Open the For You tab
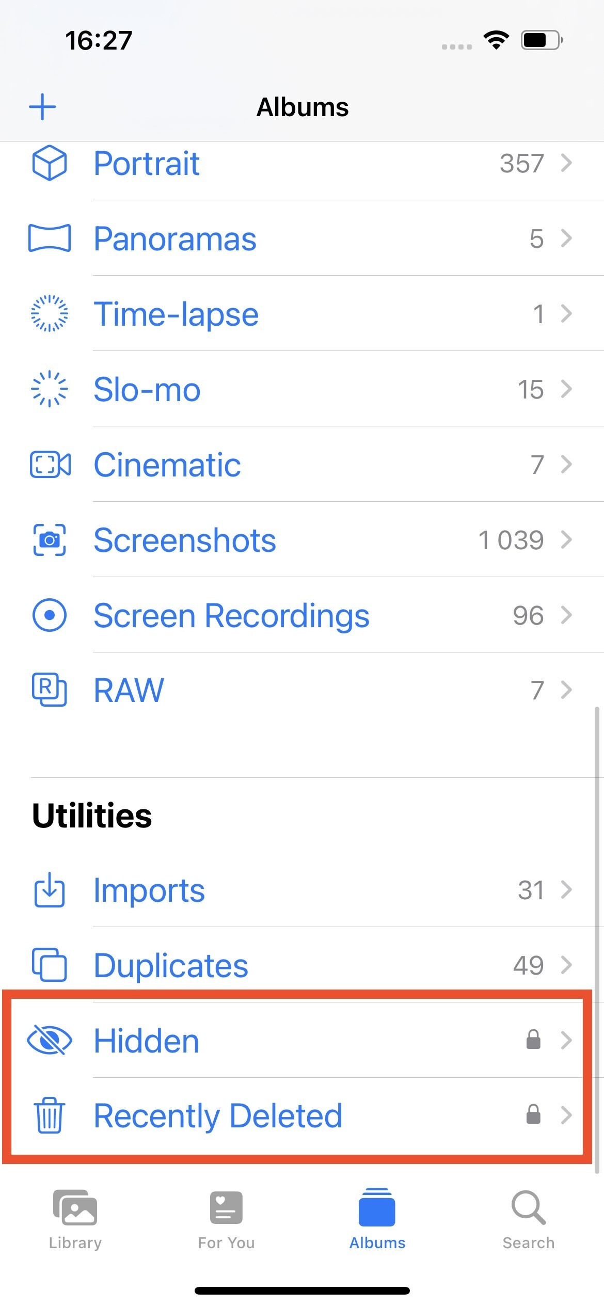The width and height of the screenshot is (604, 1307). click(x=226, y=1219)
